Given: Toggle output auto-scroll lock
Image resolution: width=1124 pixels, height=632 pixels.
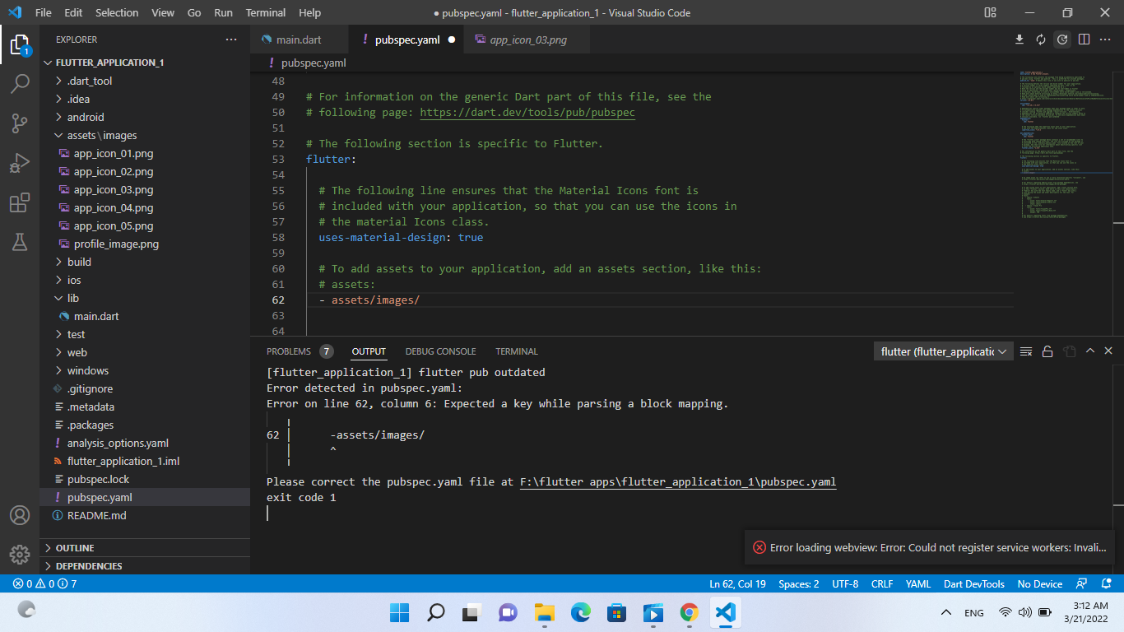Looking at the screenshot, I should 1047,351.
